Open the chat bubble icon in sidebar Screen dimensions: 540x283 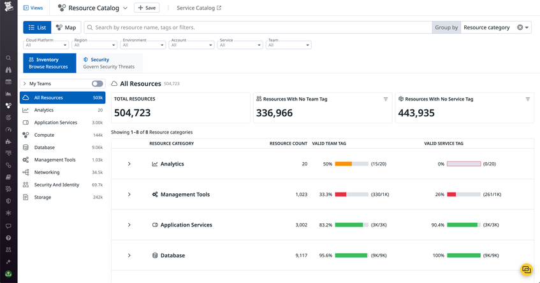pyautogui.click(x=8, y=226)
